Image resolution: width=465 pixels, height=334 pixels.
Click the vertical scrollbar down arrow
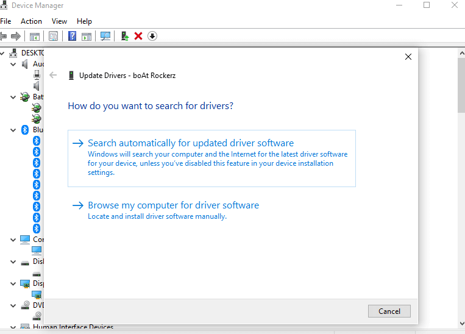(x=462, y=323)
